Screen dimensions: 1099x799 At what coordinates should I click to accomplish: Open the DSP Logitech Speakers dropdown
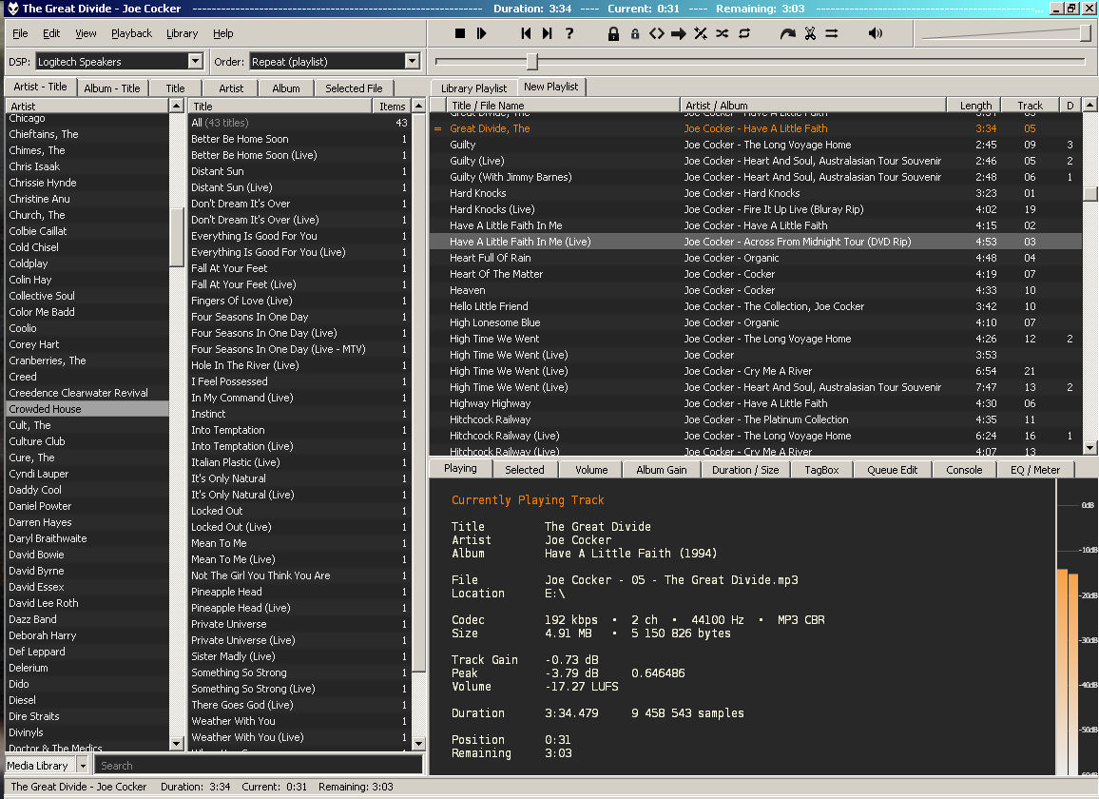pyautogui.click(x=195, y=62)
